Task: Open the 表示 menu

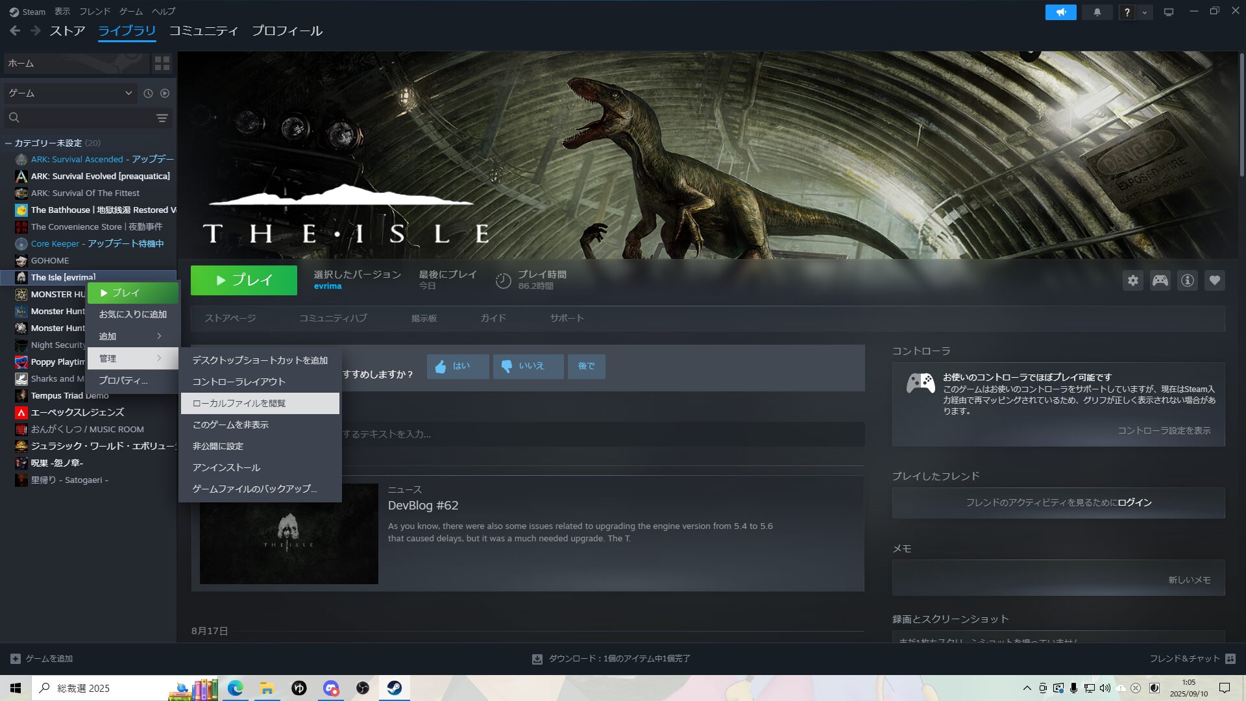Action: coord(62,11)
